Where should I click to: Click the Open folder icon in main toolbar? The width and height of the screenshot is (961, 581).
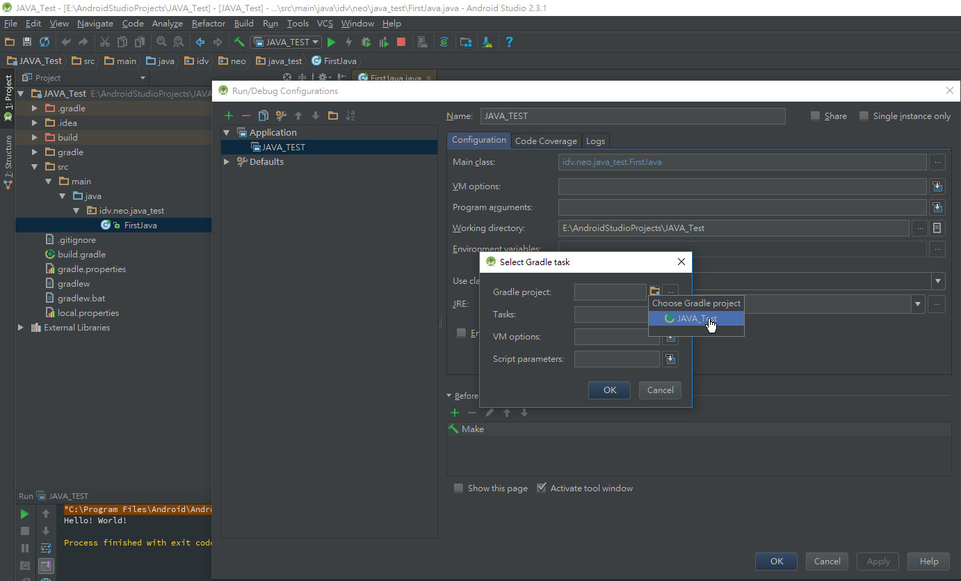(10, 42)
